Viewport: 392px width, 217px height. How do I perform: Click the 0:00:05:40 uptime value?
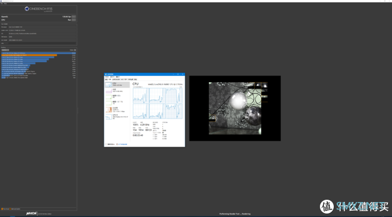pos(138,135)
